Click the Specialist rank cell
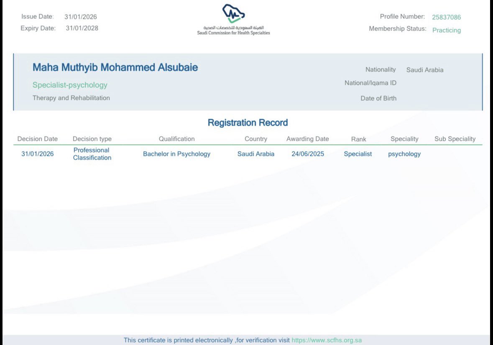 pyautogui.click(x=358, y=154)
